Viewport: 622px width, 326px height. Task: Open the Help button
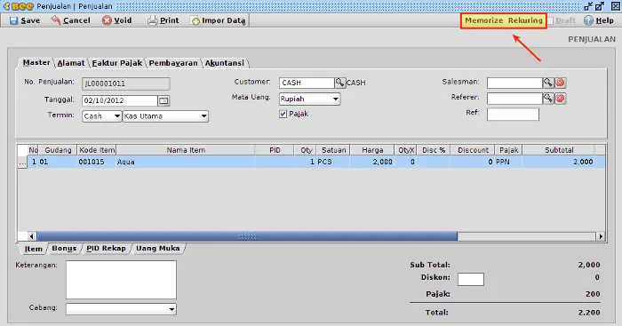pos(599,20)
